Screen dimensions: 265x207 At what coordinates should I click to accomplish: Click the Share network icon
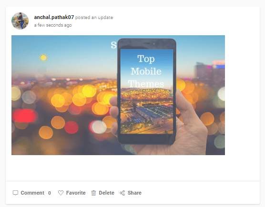(x=122, y=193)
